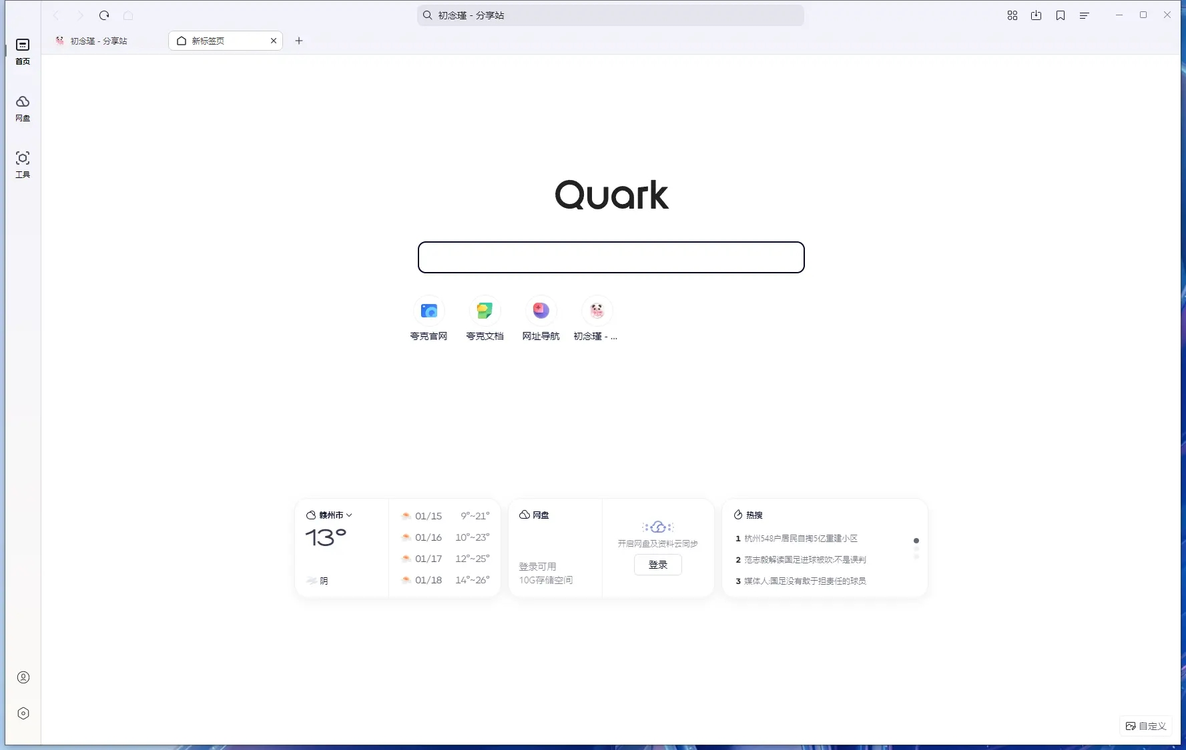Open the apps grid icon in the top right
The width and height of the screenshot is (1186, 750).
tap(1012, 15)
